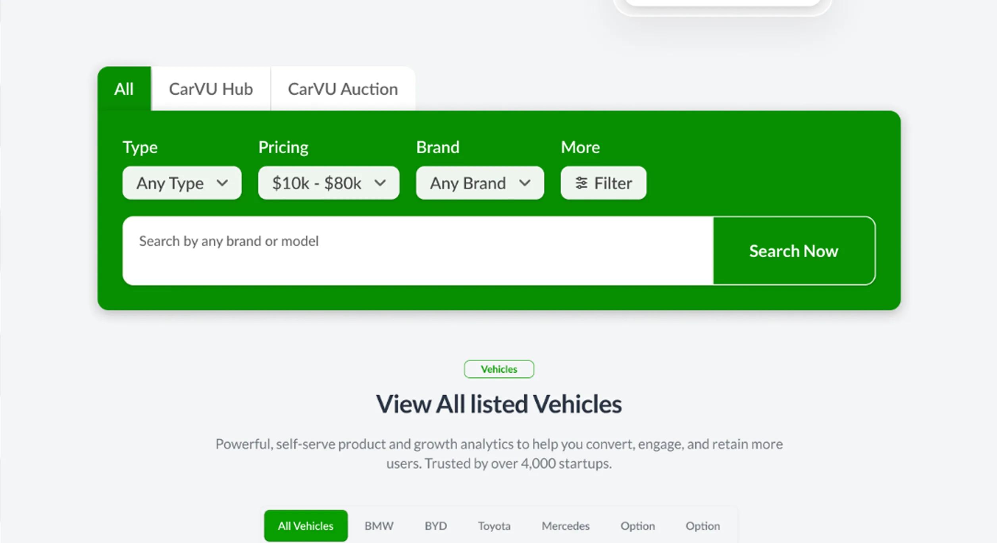Click the Filter sliders icon
Viewport: 997px width, 543px height.
click(581, 183)
